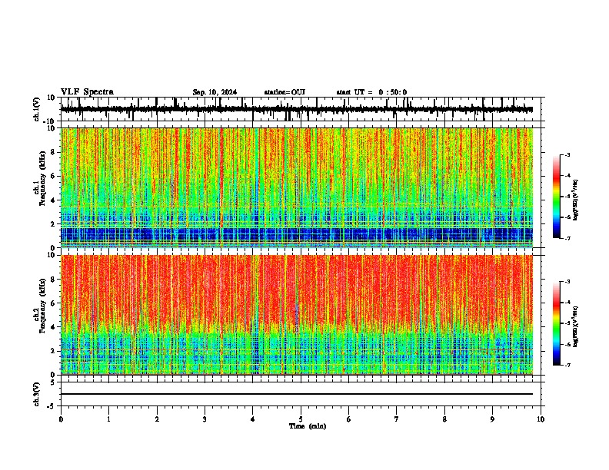The height and width of the screenshot is (470, 609).
Task: Click the ch.2 color scale bar
Action: (x=556, y=323)
